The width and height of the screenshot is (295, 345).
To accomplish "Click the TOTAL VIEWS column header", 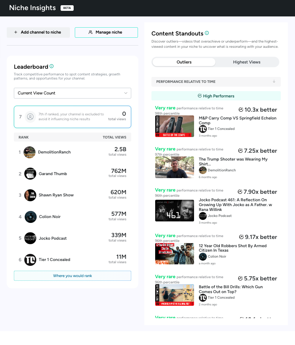I will point(114,137).
